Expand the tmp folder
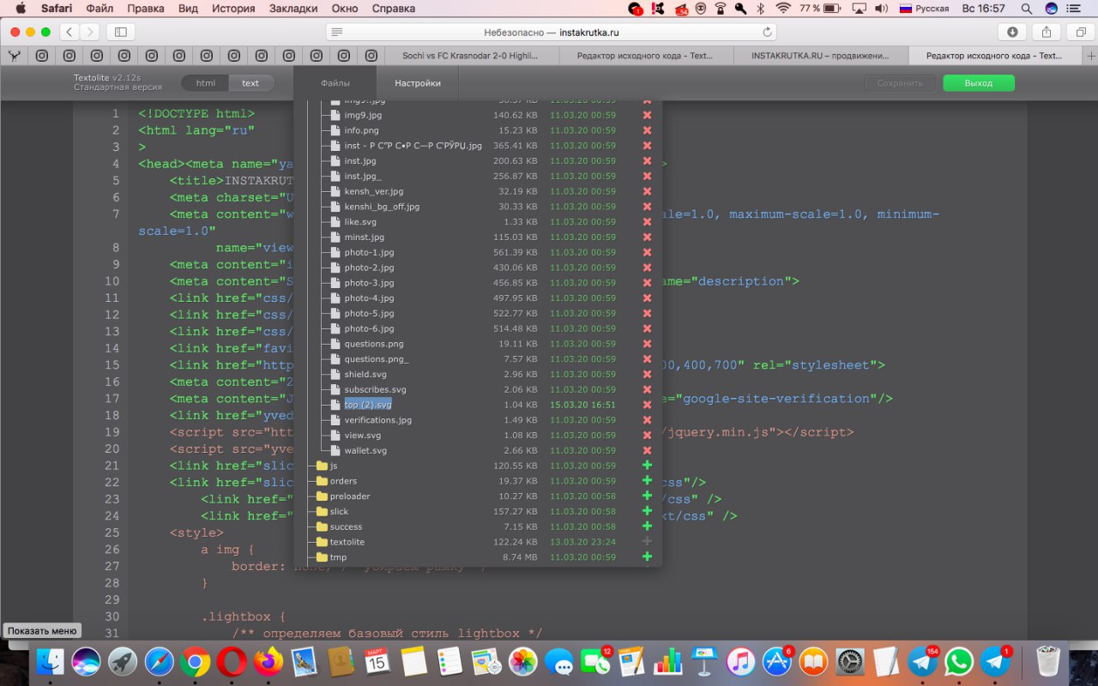The width and height of the screenshot is (1098, 686). [338, 557]
